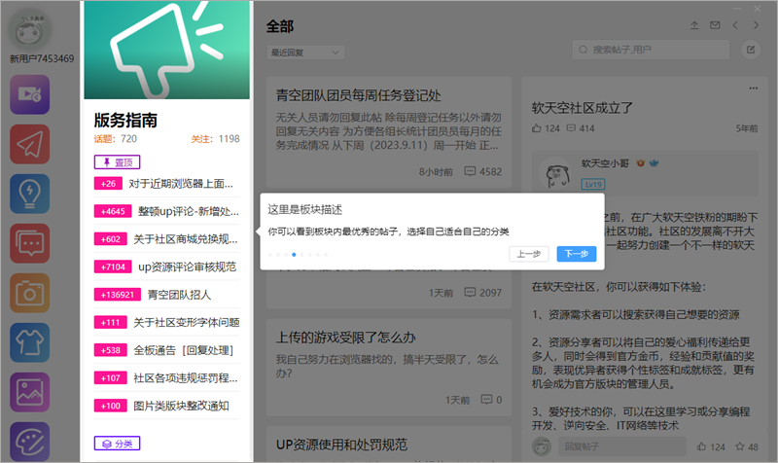Click the 414 comments icon

pyautogui.click(x=571, y=128)
